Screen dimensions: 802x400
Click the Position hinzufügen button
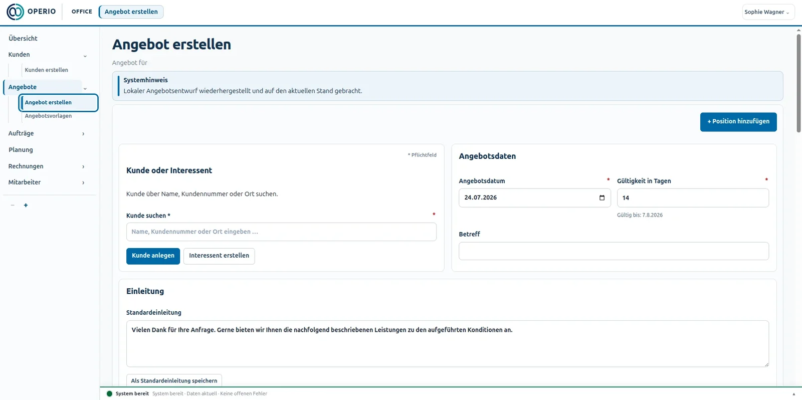click(x=738, y=122)
